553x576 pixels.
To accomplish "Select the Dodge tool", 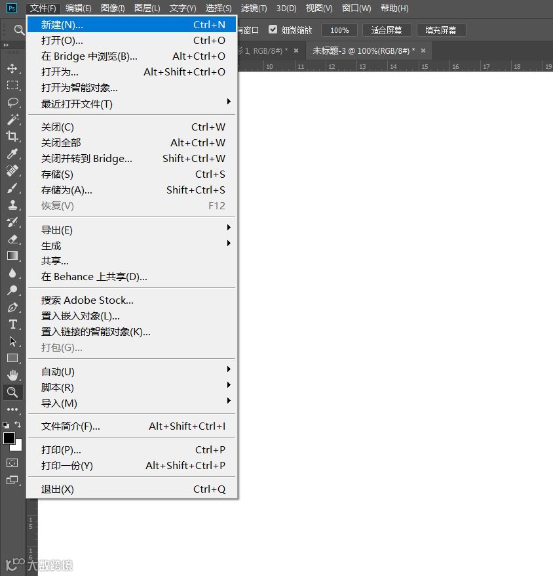I will (x=12, y=290).
